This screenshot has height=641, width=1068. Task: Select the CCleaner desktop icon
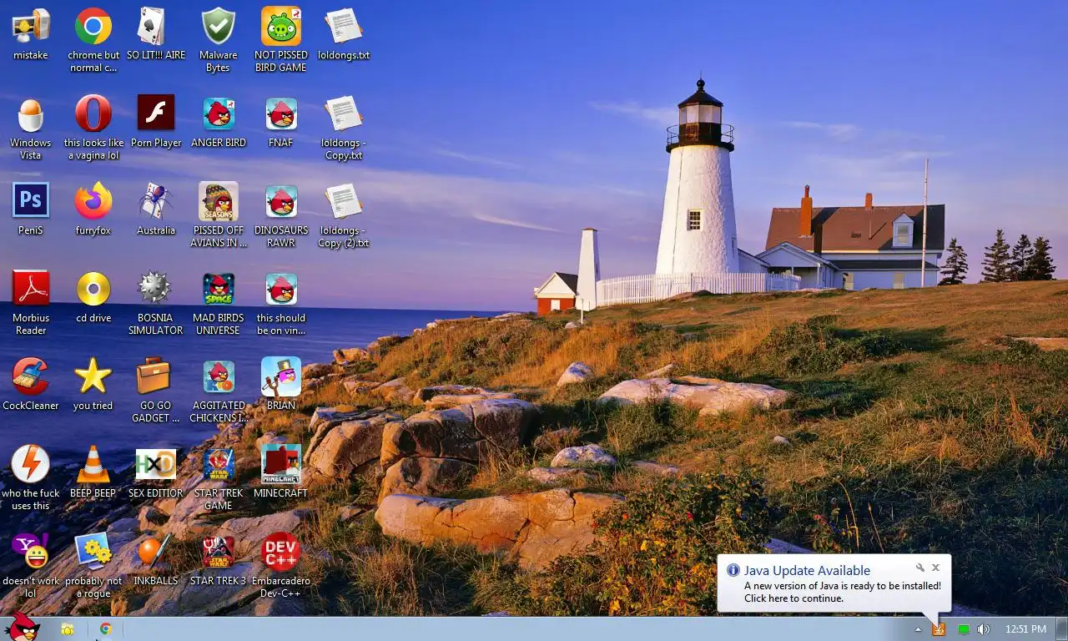click(x=31, y=377)
